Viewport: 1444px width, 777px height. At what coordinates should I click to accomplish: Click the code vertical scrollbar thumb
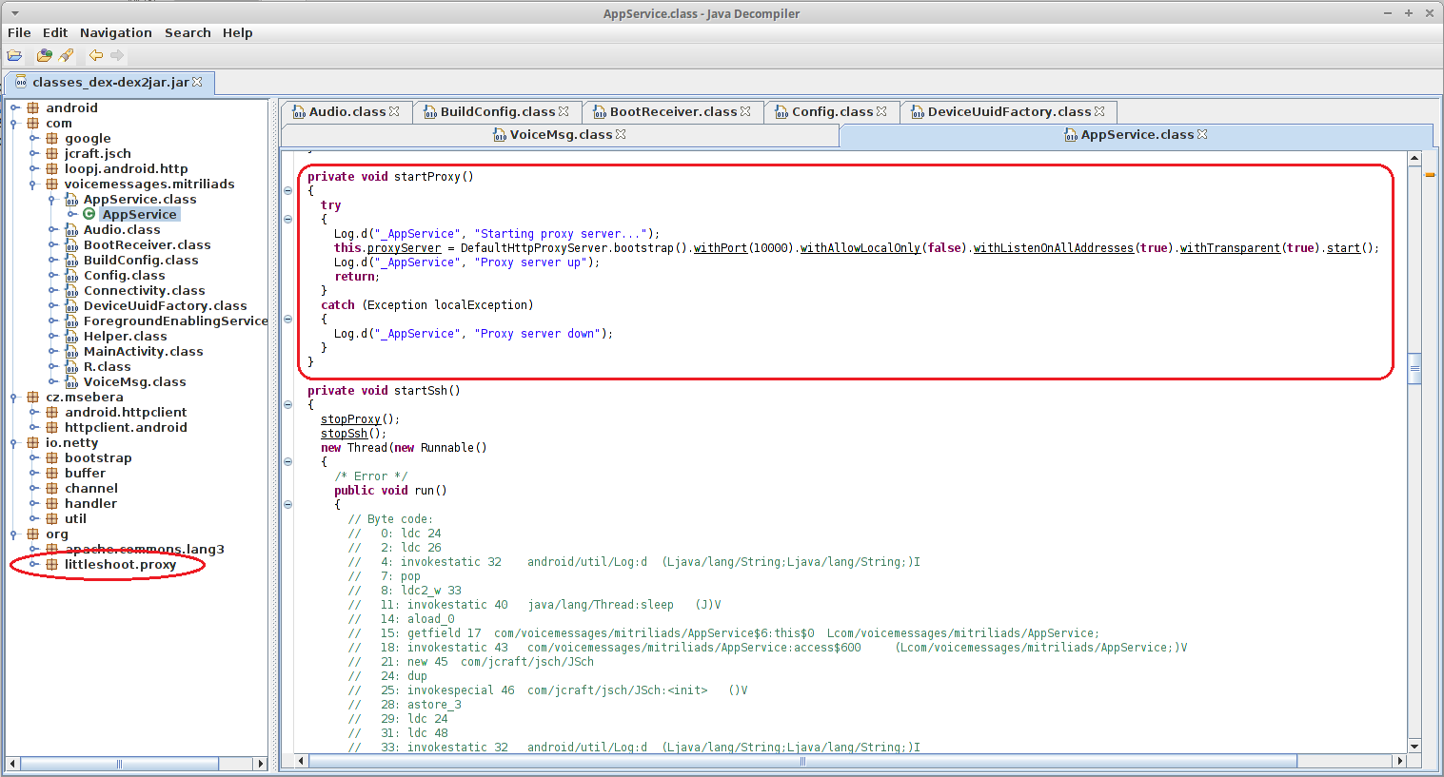[1414, 367]
